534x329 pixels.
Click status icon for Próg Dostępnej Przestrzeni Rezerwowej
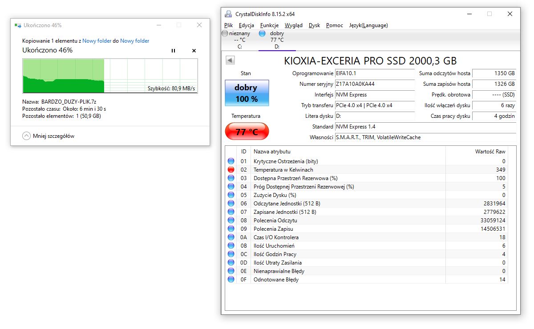click(x=231, y=187)
